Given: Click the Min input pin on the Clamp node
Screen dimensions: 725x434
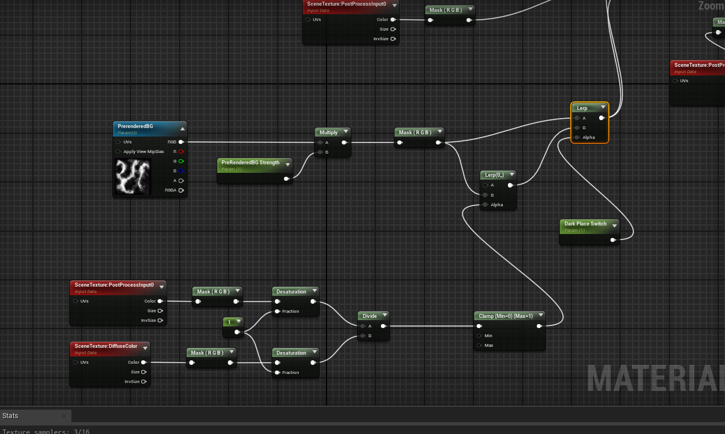Looking at the screenshot, I should point(479,335).
